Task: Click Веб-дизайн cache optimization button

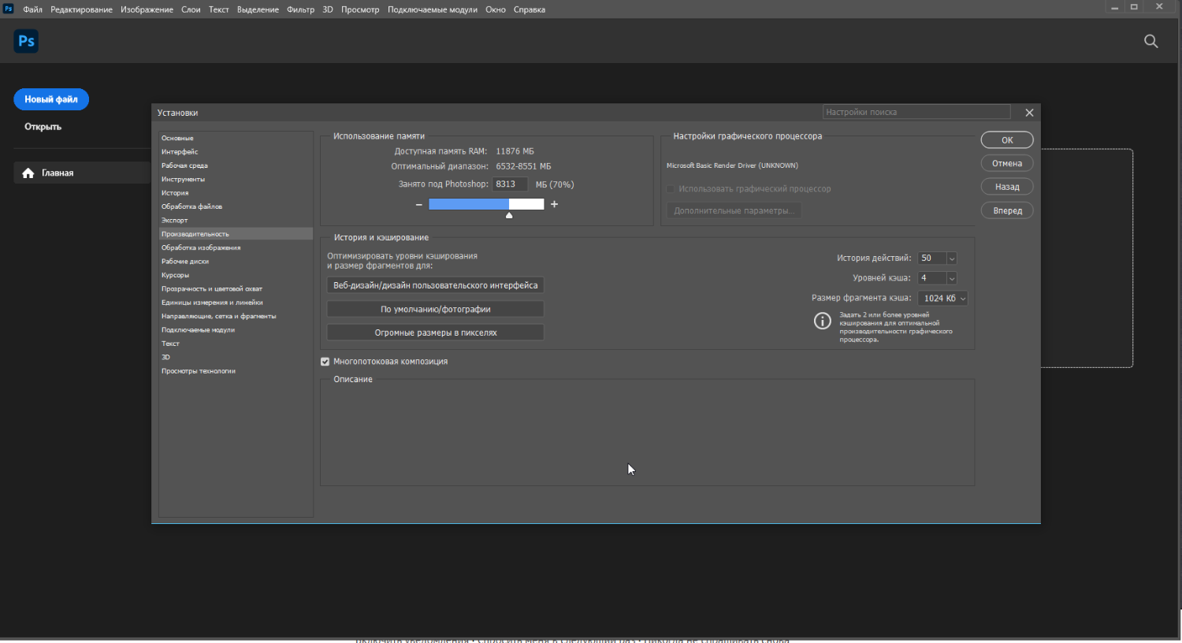Action: tap(435, 285)
